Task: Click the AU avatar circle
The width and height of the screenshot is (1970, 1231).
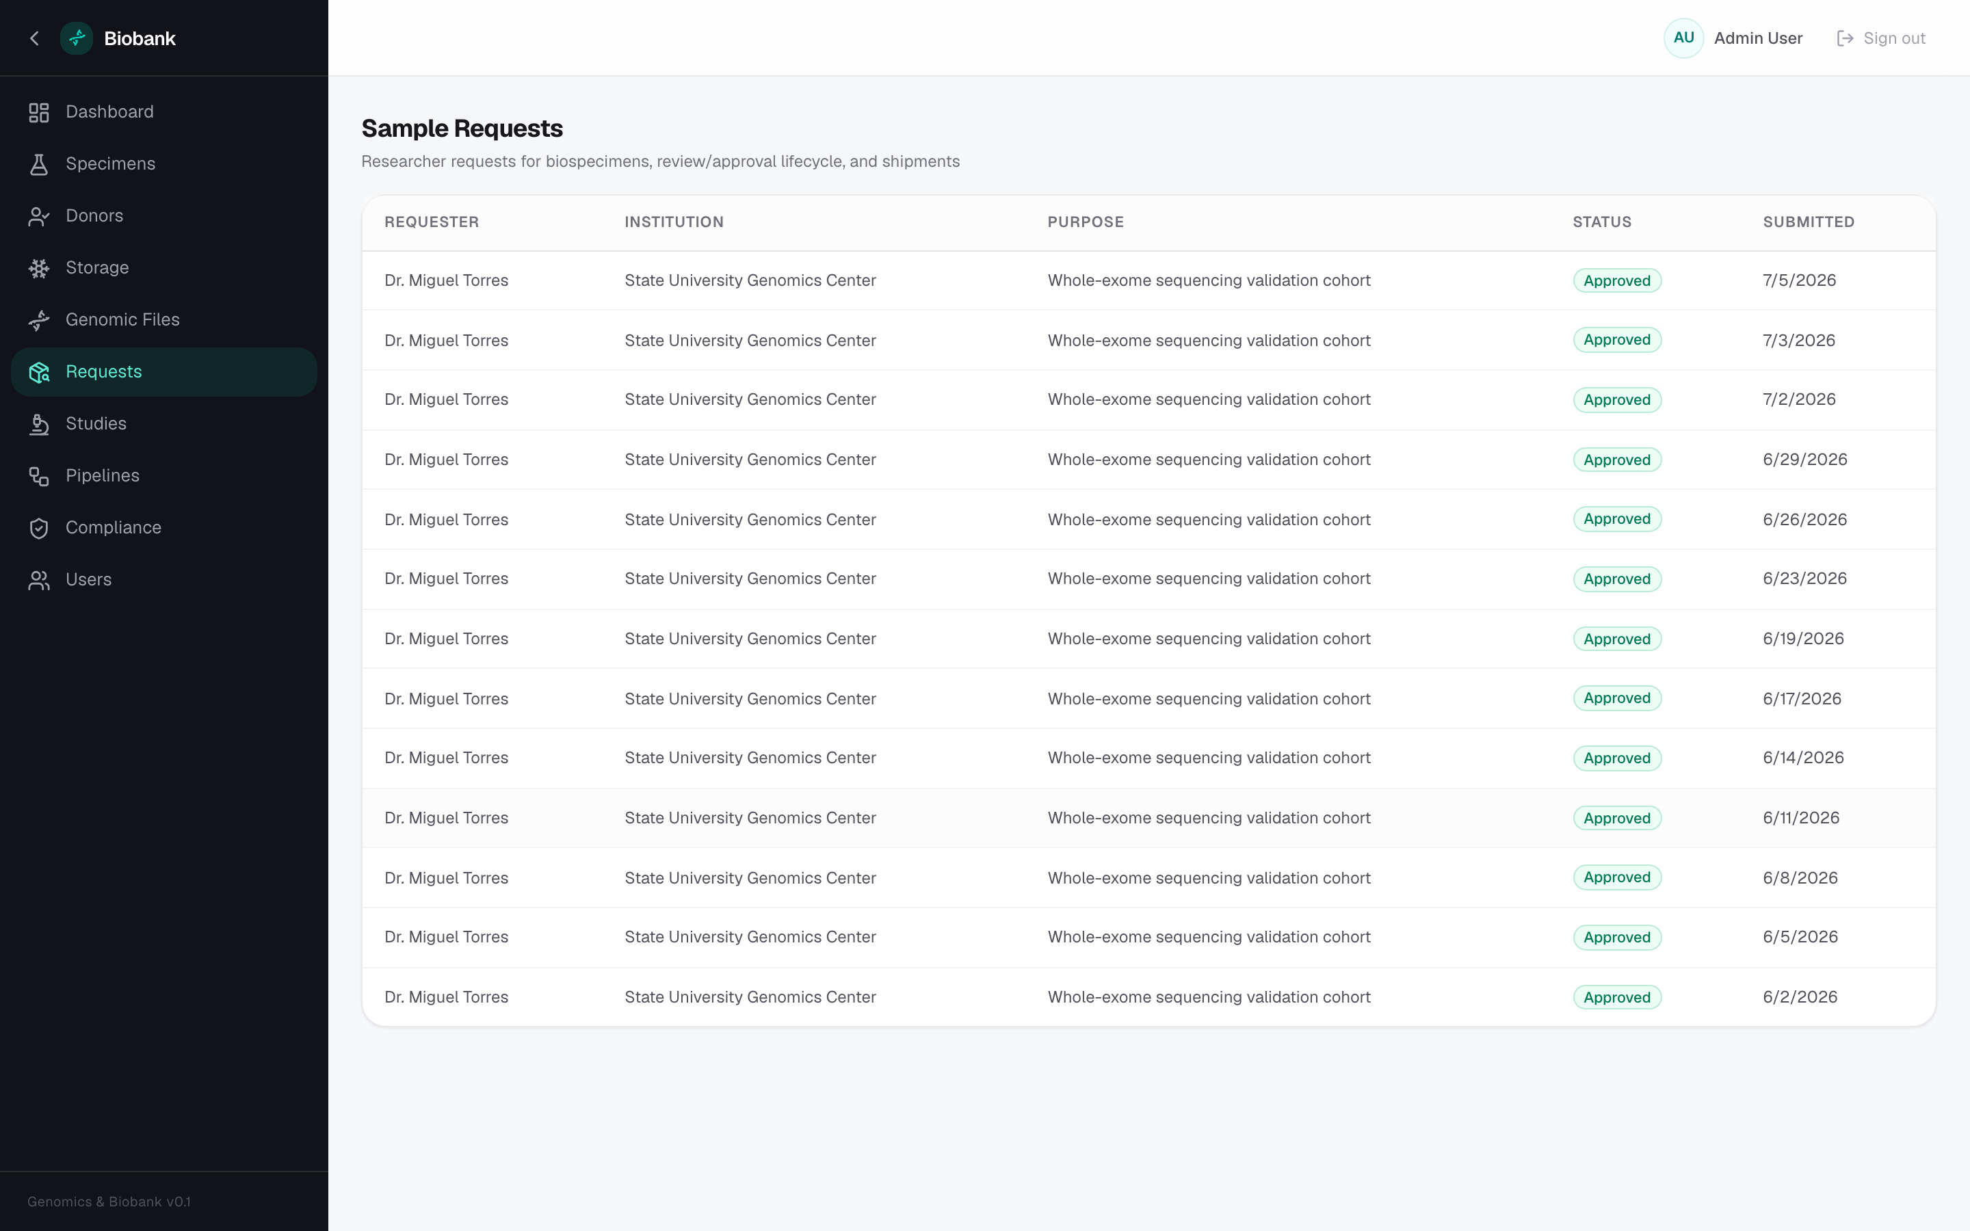Action: click(x=1683, y=38)
